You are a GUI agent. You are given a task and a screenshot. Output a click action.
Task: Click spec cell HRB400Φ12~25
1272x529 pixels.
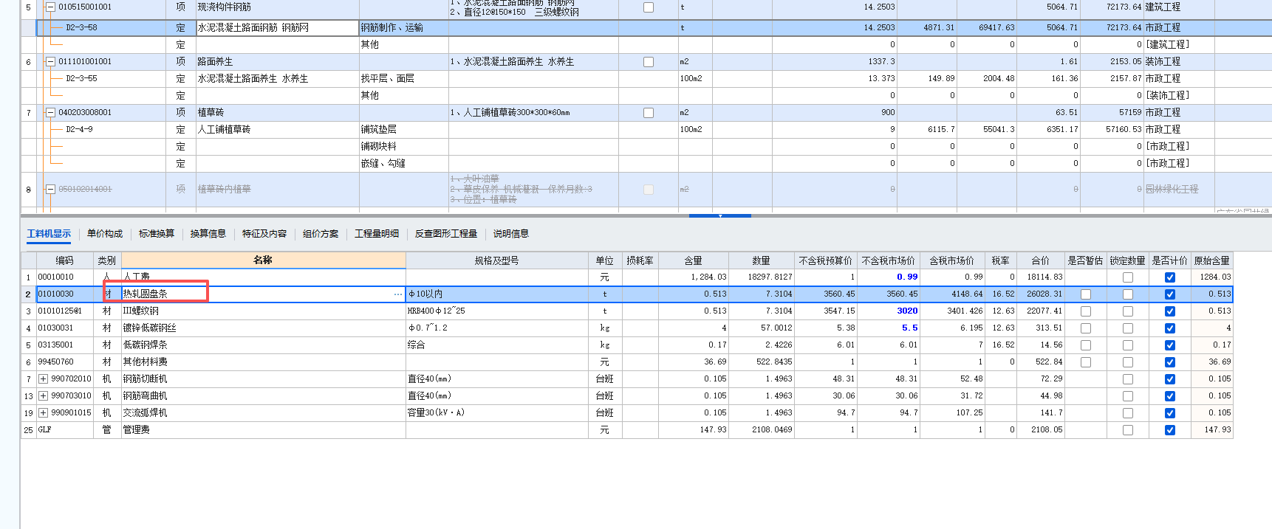pos(496,311)
